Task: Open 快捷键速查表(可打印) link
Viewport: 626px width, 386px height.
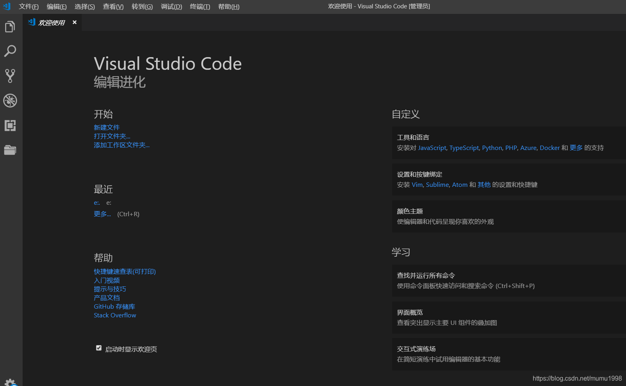Action: [125, 271]
